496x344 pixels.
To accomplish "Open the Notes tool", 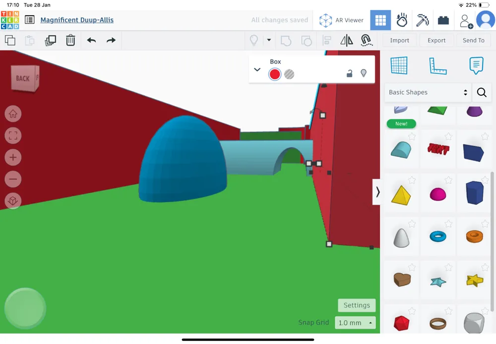I will pos(476,65).
